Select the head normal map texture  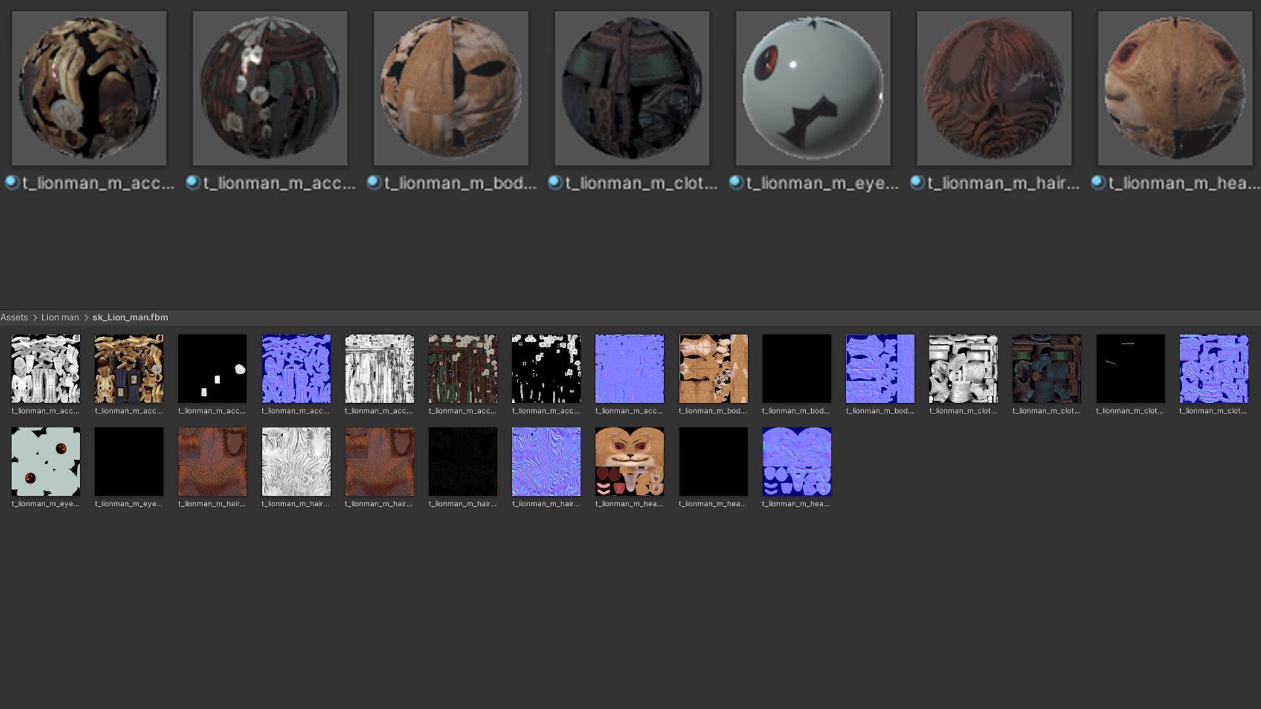(796, 462)
